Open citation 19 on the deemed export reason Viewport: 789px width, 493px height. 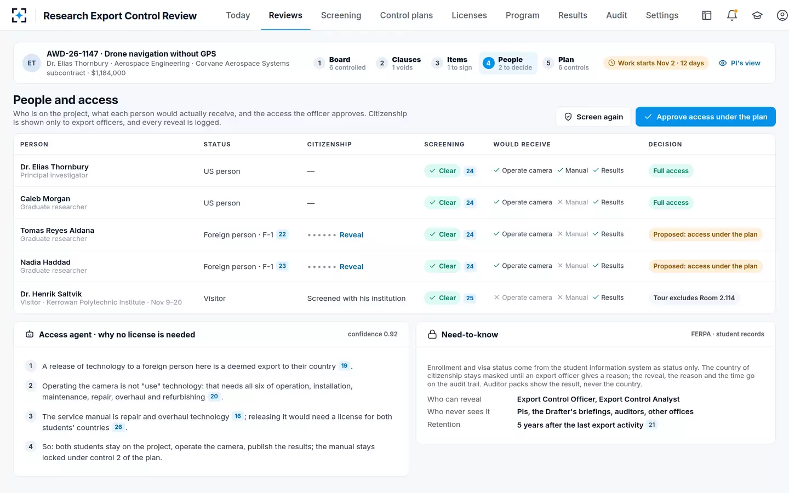pos(344,366)
